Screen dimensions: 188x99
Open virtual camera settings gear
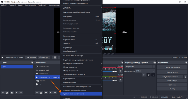185,77
